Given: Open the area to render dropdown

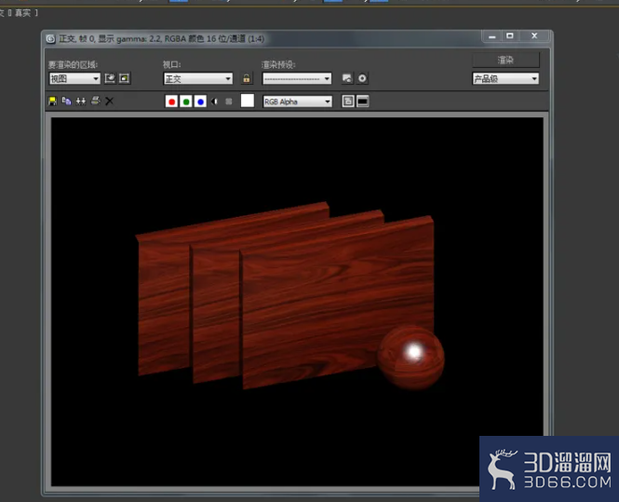Looking at the screenshot, I should (74, 78).
